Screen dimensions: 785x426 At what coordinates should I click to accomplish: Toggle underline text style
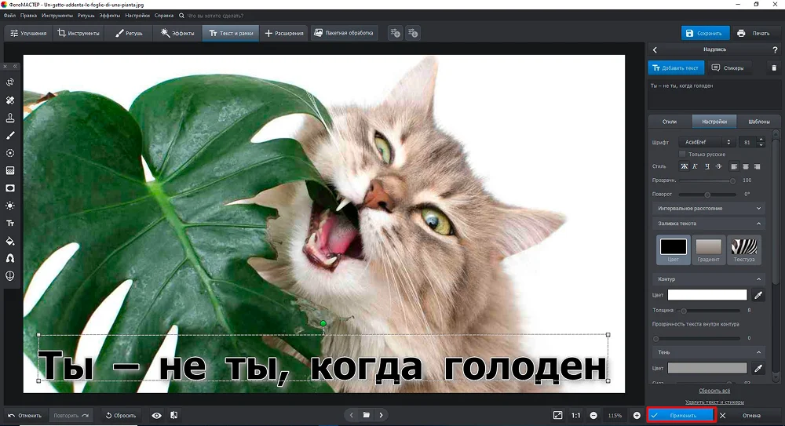707,166
